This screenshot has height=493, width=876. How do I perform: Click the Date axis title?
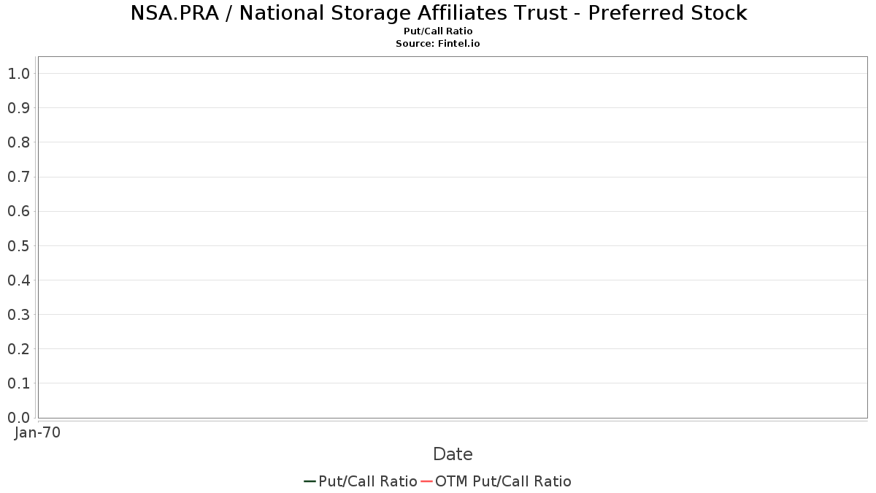pyautogui.click(x=453, y=454)
